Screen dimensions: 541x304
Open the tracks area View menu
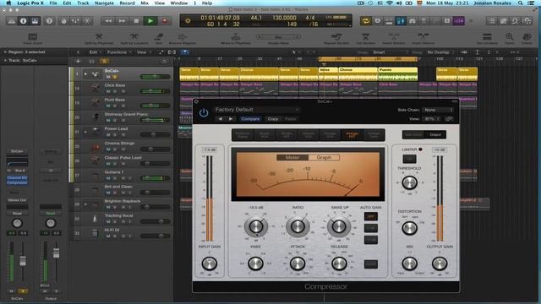pyautogui.click(x=144, y=52)
